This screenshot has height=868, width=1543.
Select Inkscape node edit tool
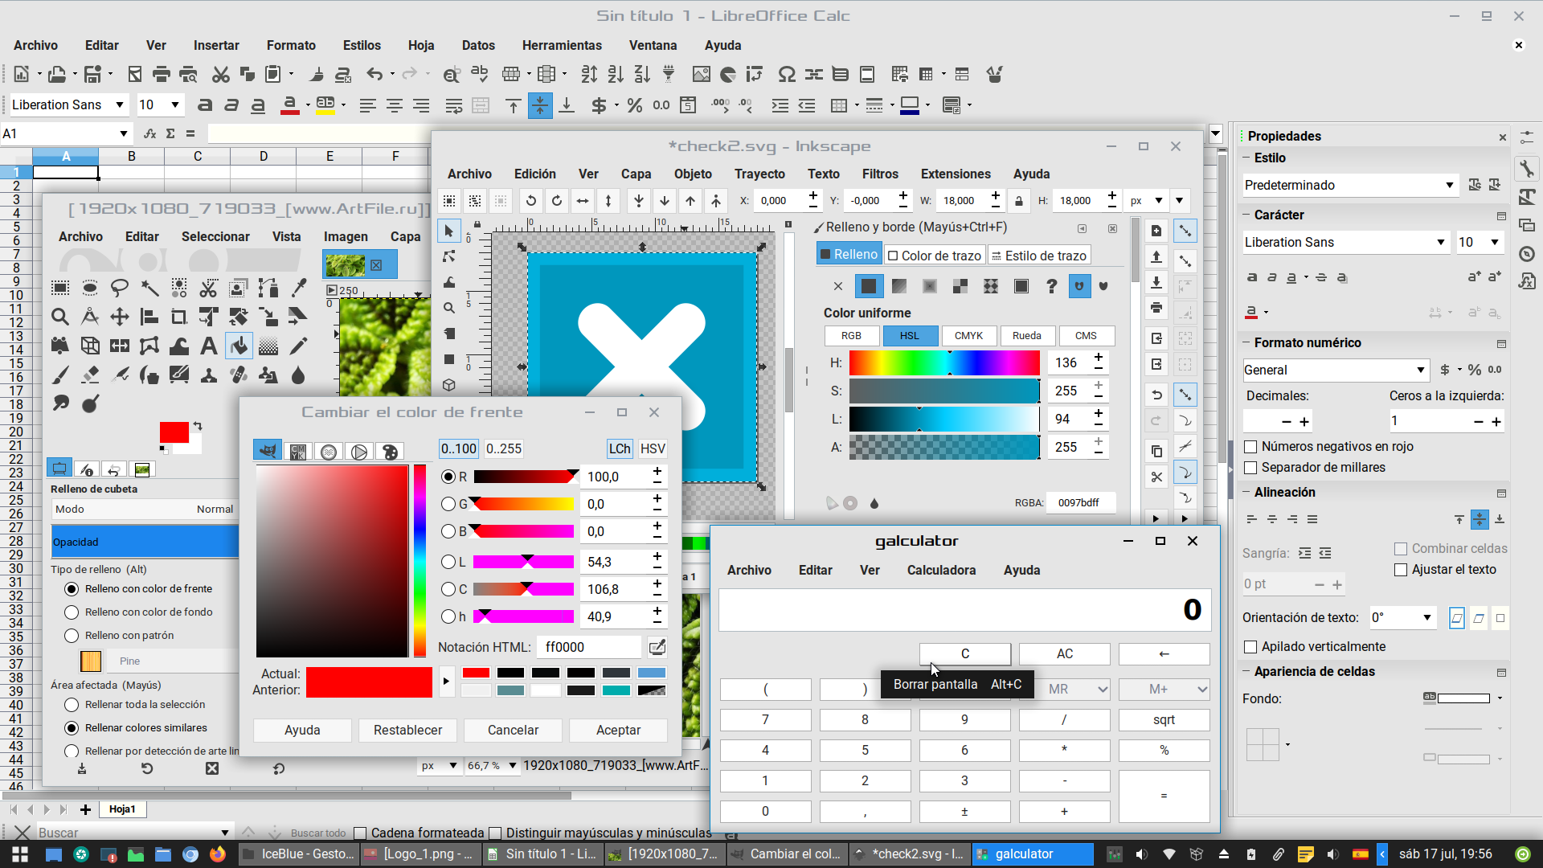coord(449,257)
